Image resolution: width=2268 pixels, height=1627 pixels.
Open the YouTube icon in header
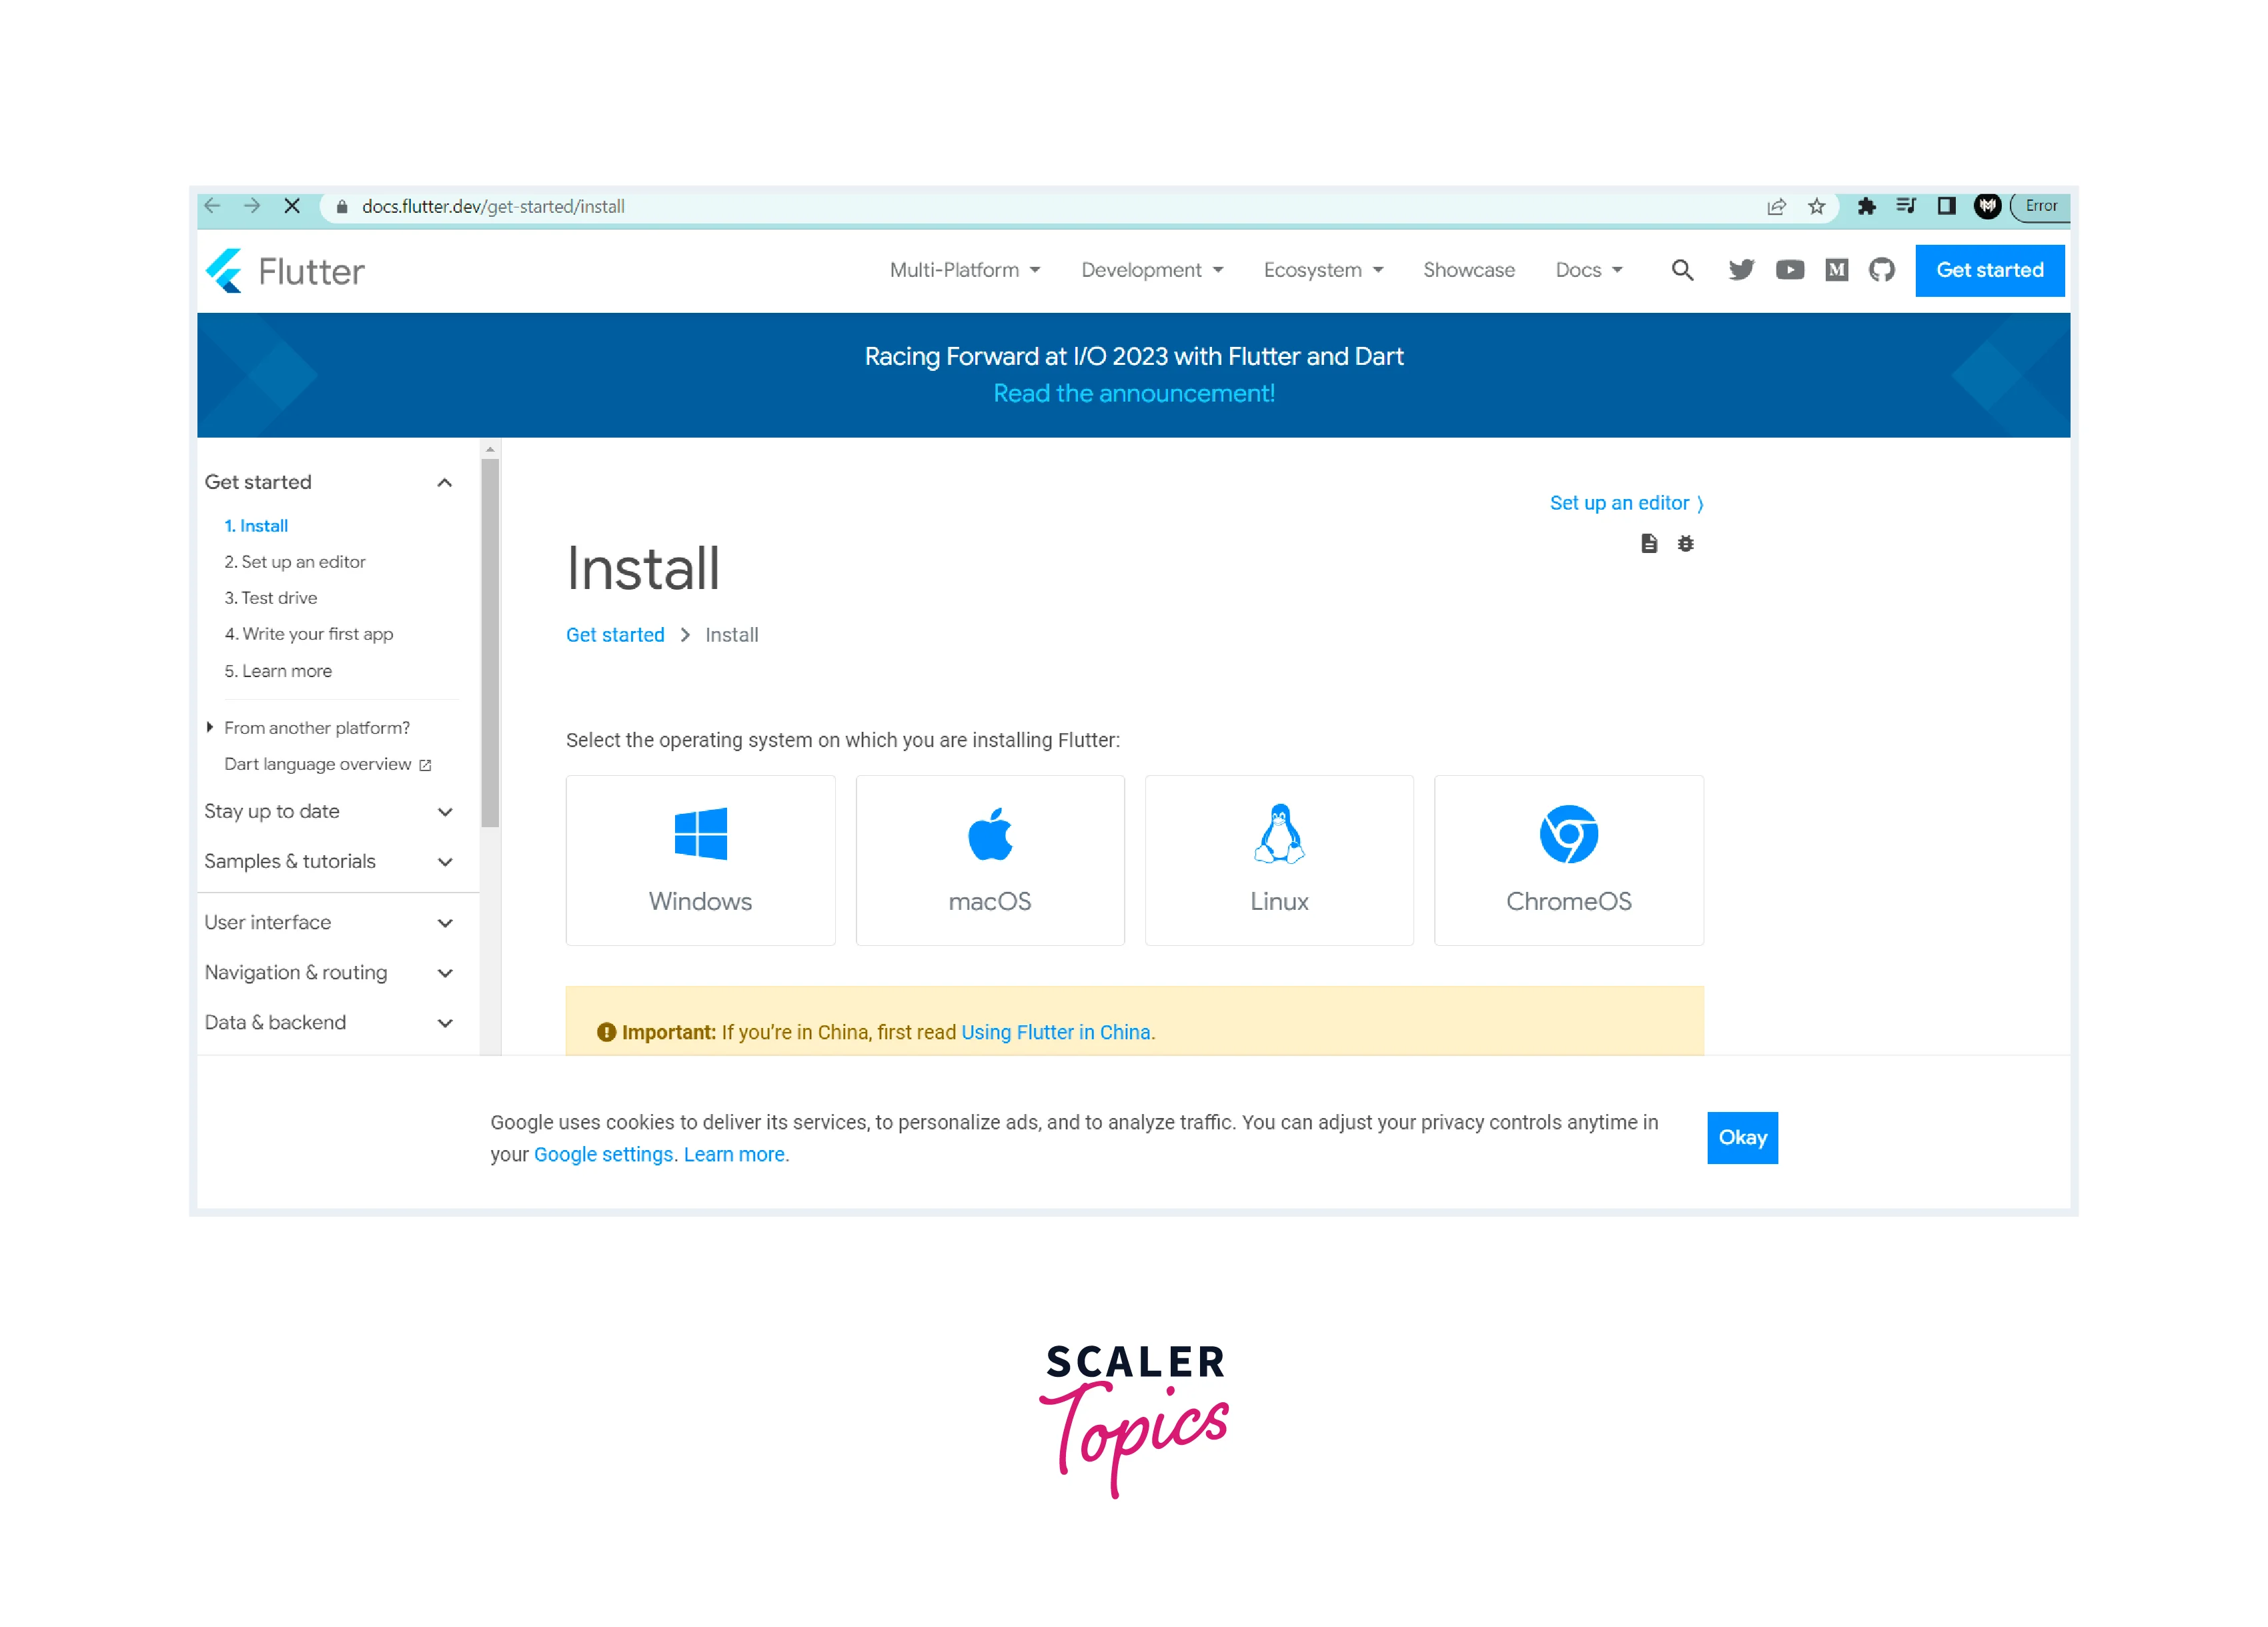tap(1789, 270)
